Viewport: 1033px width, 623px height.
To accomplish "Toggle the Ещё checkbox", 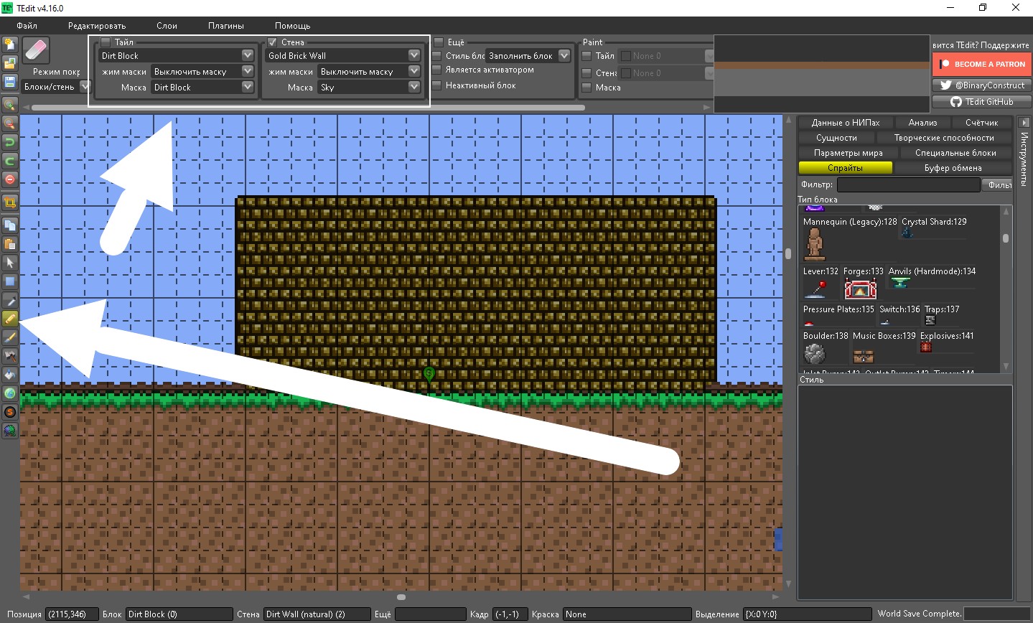I will [x=439, y=42].
